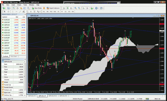The height and width of the screenshot is (101, 167).
Task: Select the Fibonacci Retracement tool
Action: (x=27, y=11)
